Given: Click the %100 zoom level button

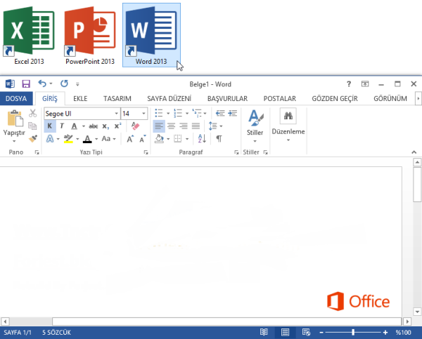Looking at the screenshot, I should pyautogui.click(x=404, y=333).
